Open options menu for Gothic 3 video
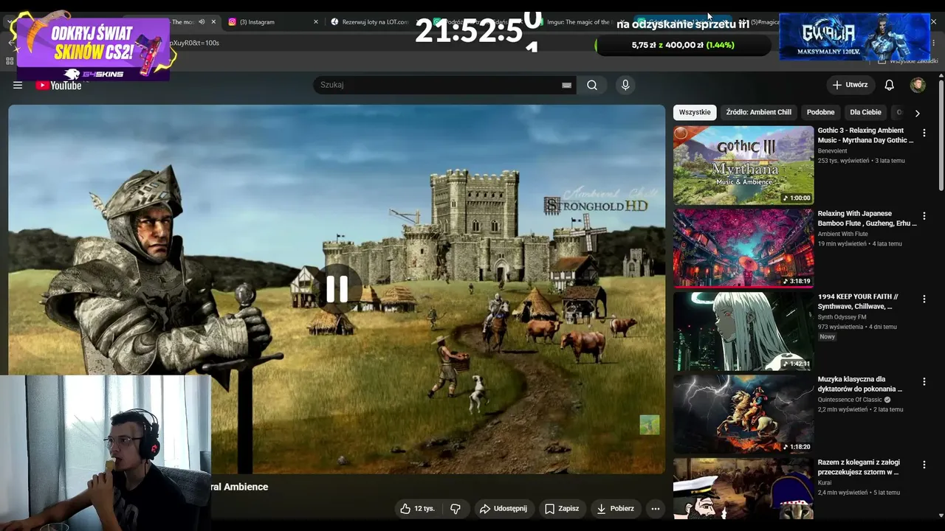945x531 pixels. tap(924, 133)
